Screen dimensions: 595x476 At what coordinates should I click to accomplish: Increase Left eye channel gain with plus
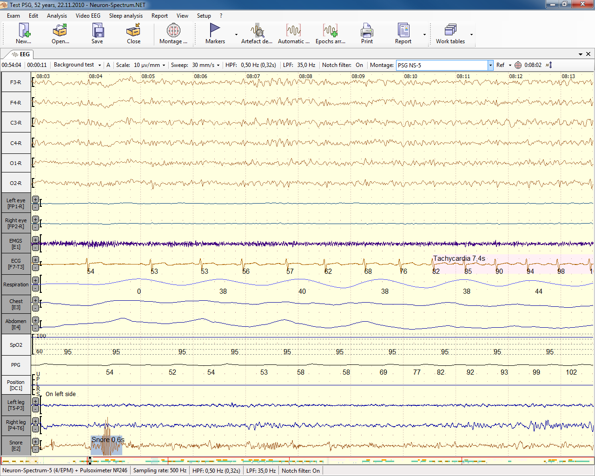click(x=35, y=199)
